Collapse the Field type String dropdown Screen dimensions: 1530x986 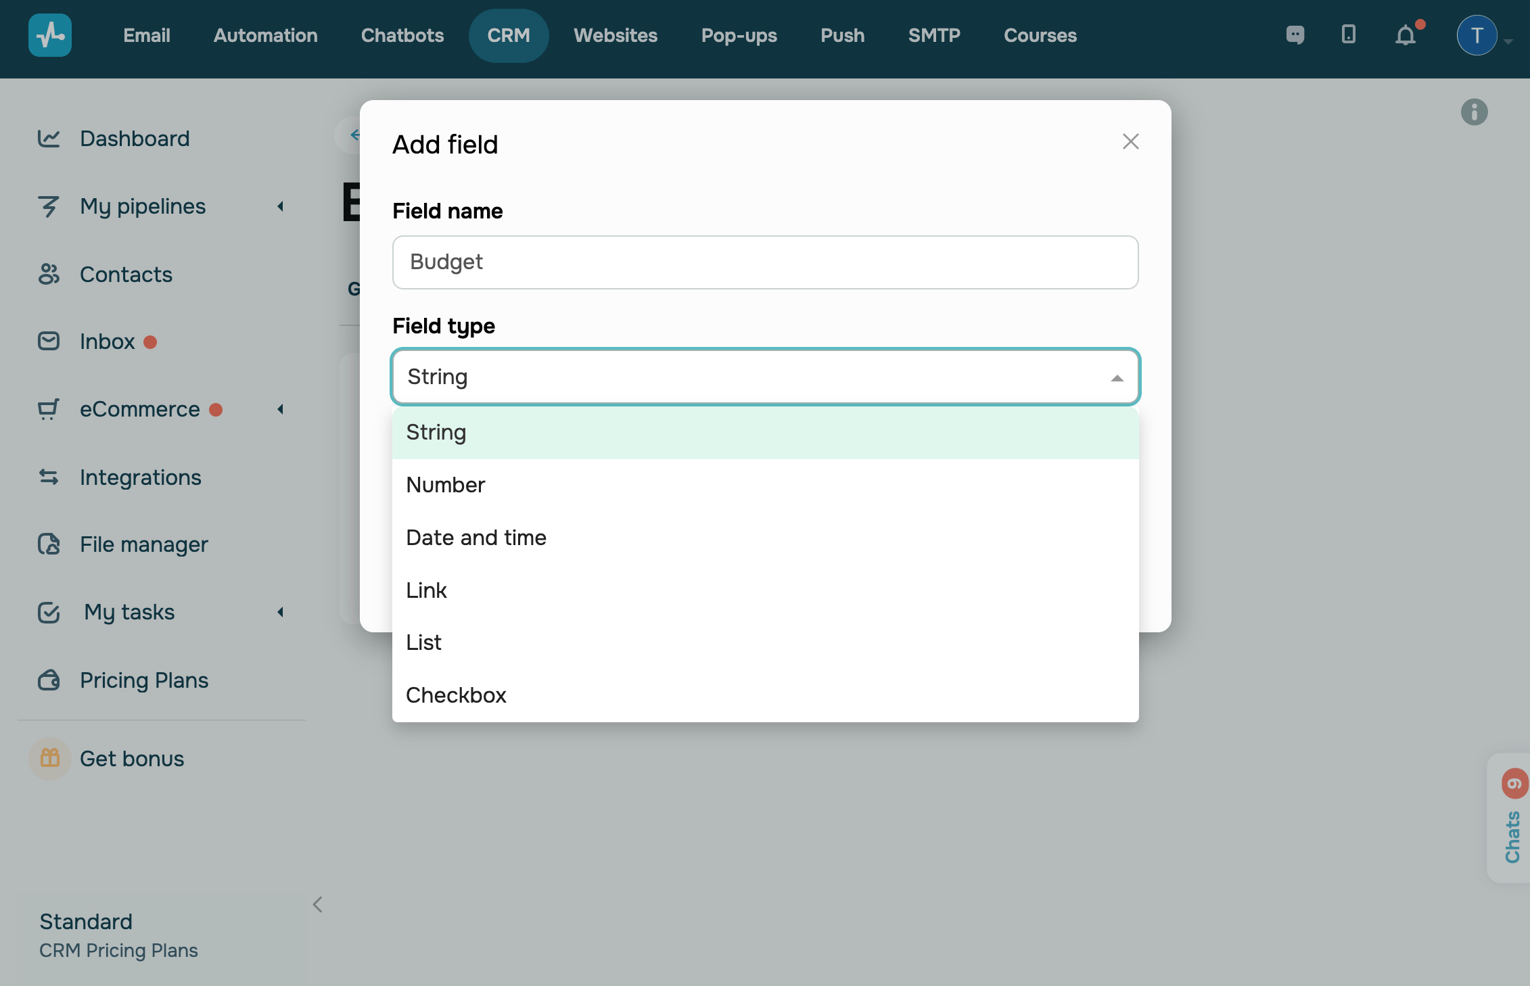pos(1117,377)
